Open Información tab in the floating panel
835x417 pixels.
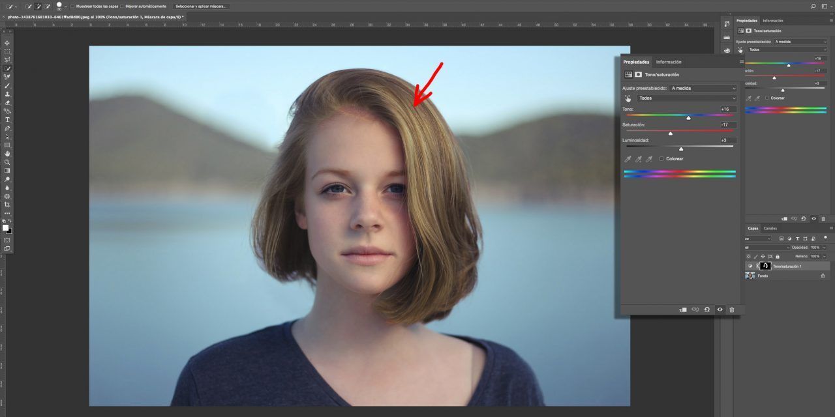(x=669, y=62)
